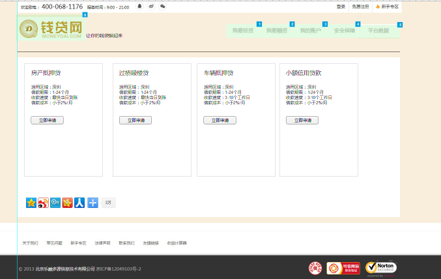The width and height of the screenshot is (441, 279).
Task: Apply for 小额信用贷款 with 立即申请
Action: click(x=302, y=121)
